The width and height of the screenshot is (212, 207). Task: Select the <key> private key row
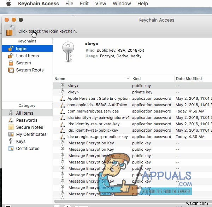point(132,92)
